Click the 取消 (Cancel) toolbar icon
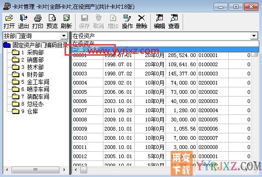 click(99, 22)
